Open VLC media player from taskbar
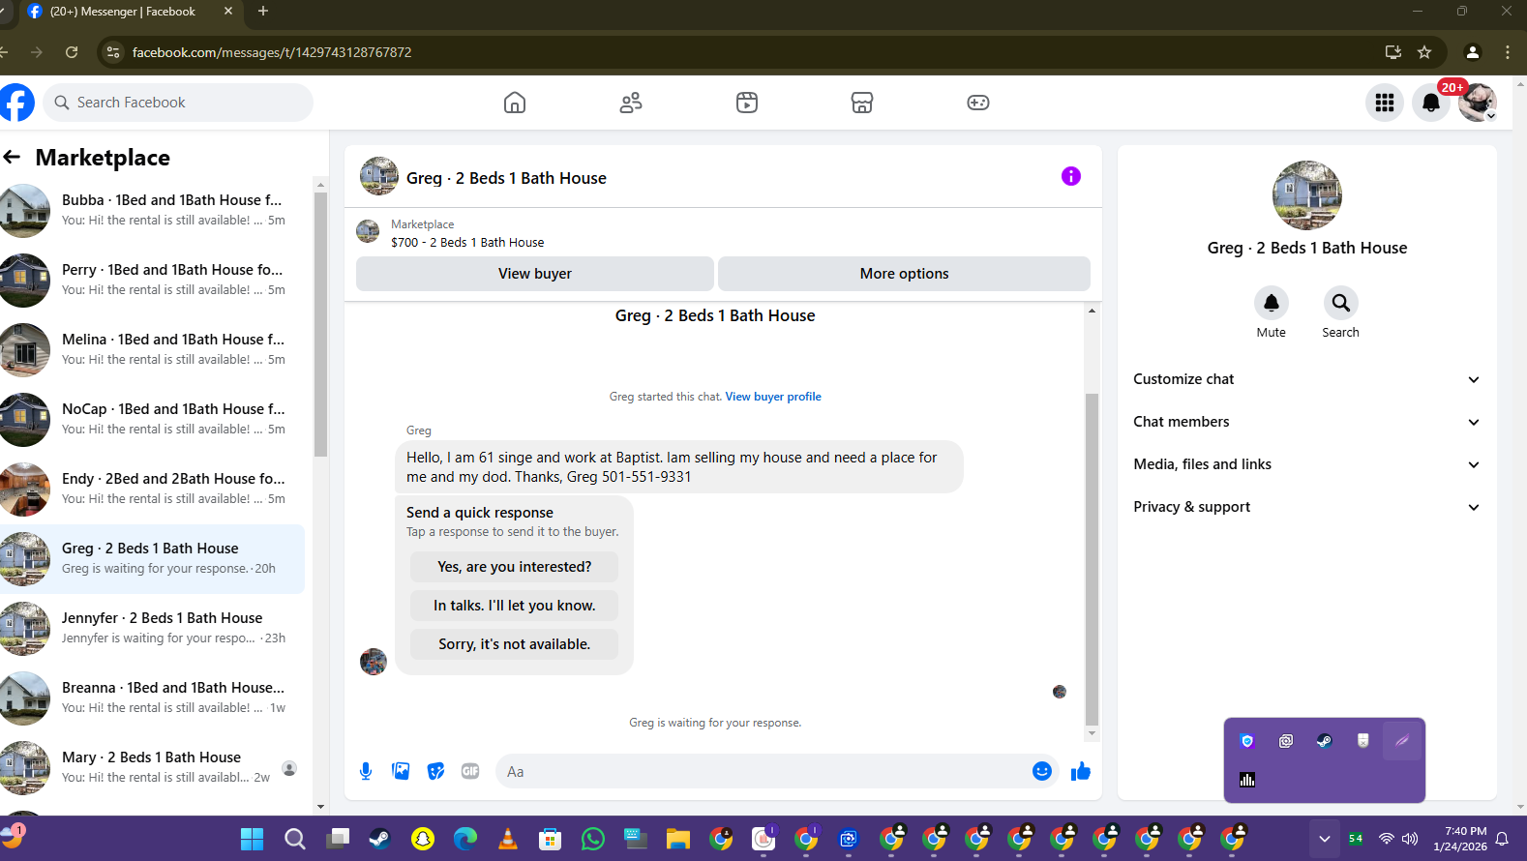 [x=508, y=839]
